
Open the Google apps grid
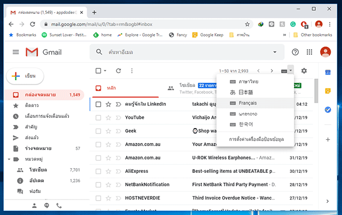309,52
